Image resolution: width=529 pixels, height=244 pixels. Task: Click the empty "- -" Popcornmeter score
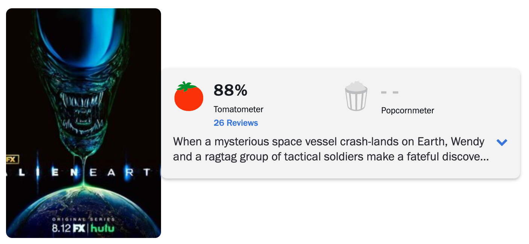point(390,92)
